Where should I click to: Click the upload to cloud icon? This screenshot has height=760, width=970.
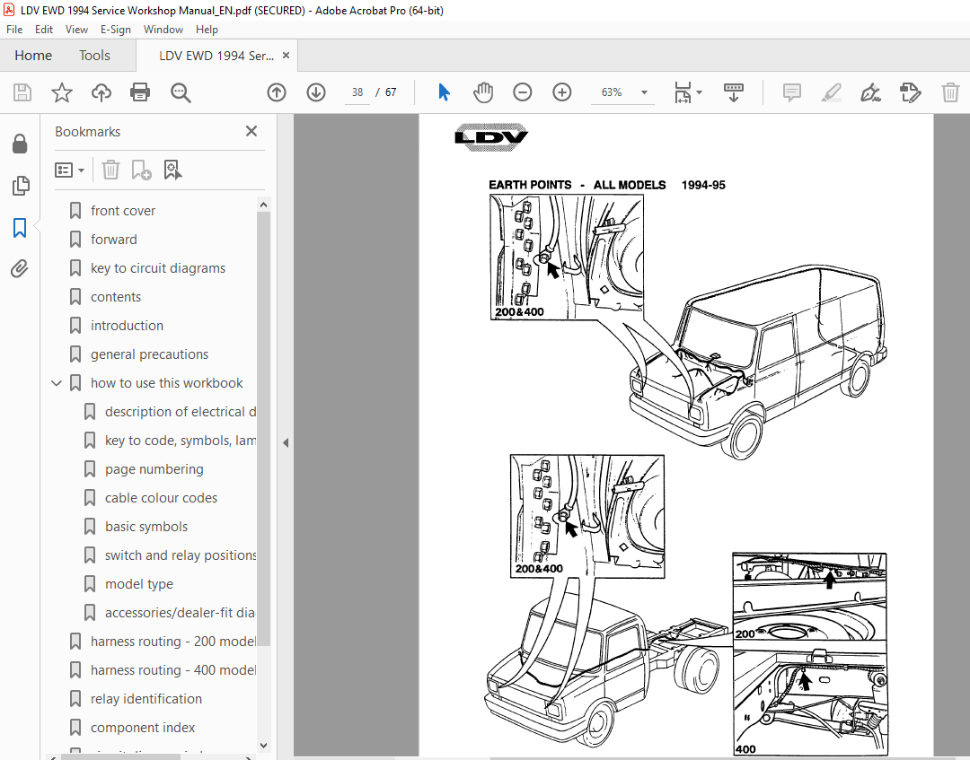101,92
